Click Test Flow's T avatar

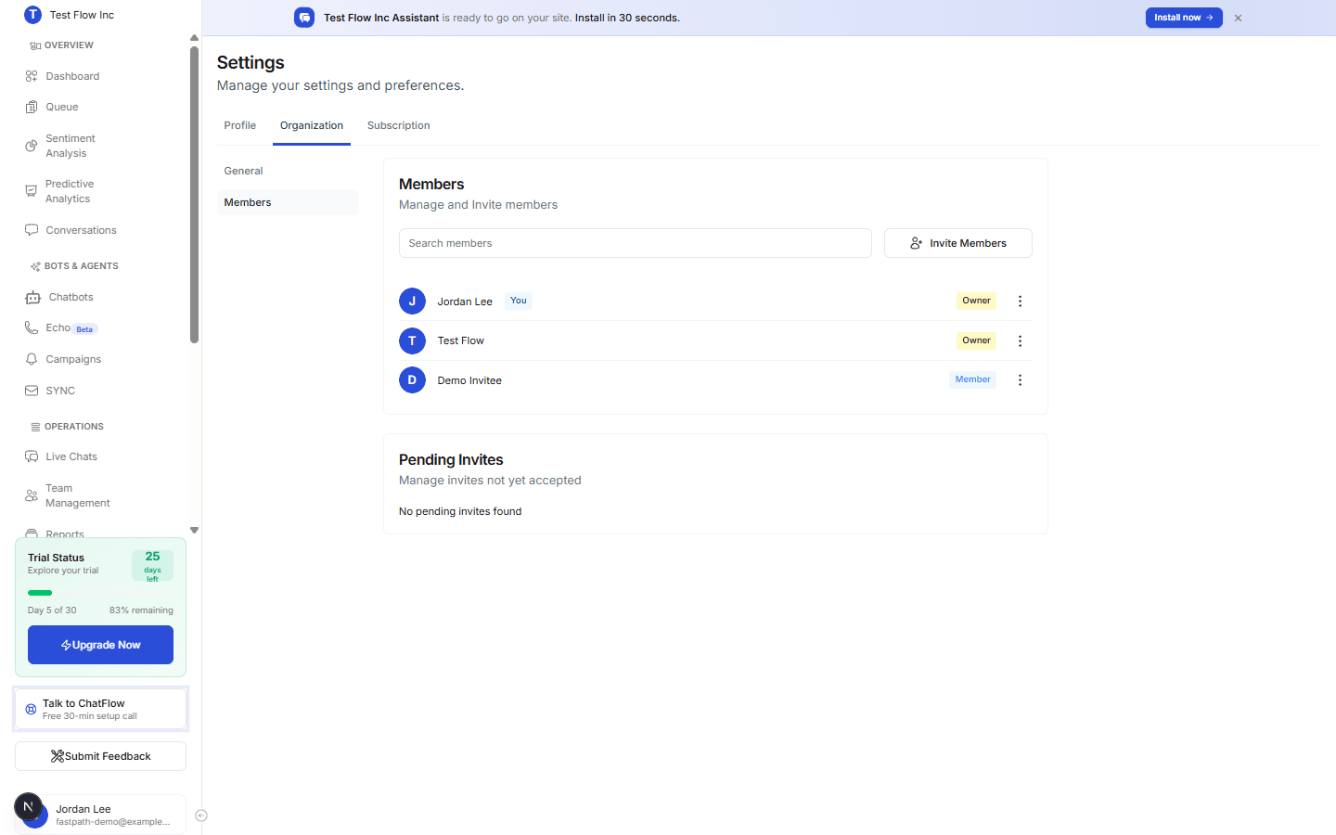pos(412,340)
